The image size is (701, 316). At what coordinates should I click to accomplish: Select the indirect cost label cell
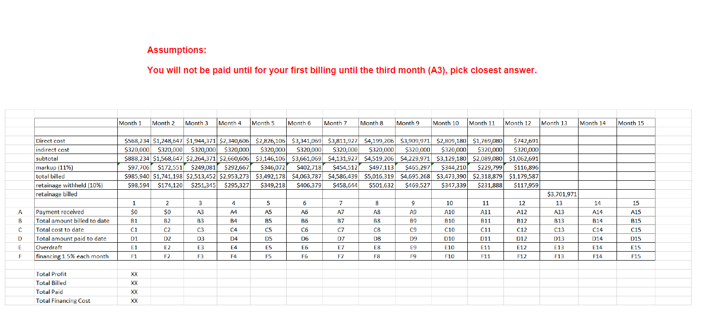point(49,149)
